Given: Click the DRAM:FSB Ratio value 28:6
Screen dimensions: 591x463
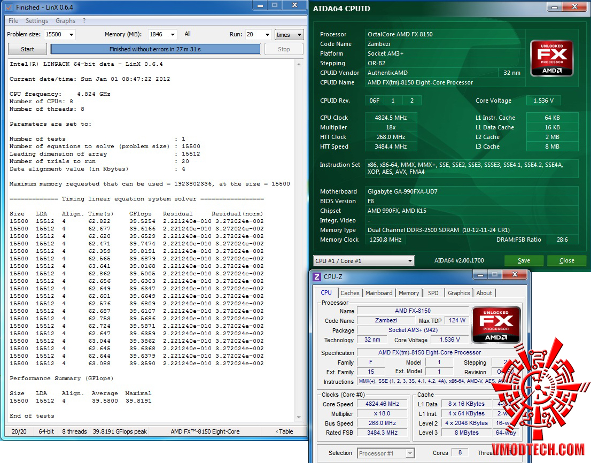Looking at the screenshot, I should coord(562,240).
